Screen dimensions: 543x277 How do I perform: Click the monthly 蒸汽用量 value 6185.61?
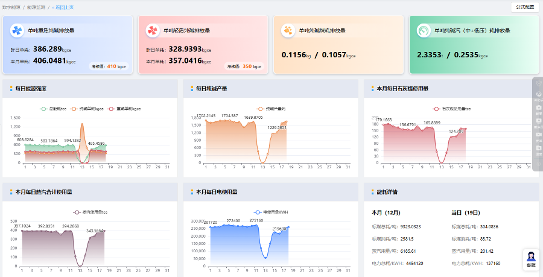coord(408,251)
